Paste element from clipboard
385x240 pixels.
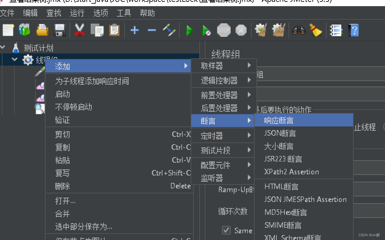tap(114, 30)
